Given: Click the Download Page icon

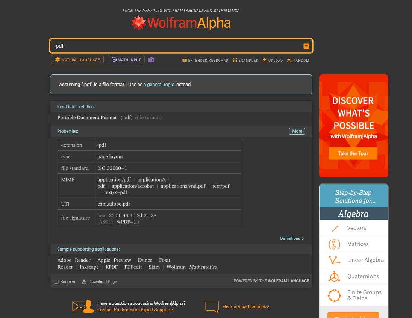Looking at the screenshot, I should point(84,282).
